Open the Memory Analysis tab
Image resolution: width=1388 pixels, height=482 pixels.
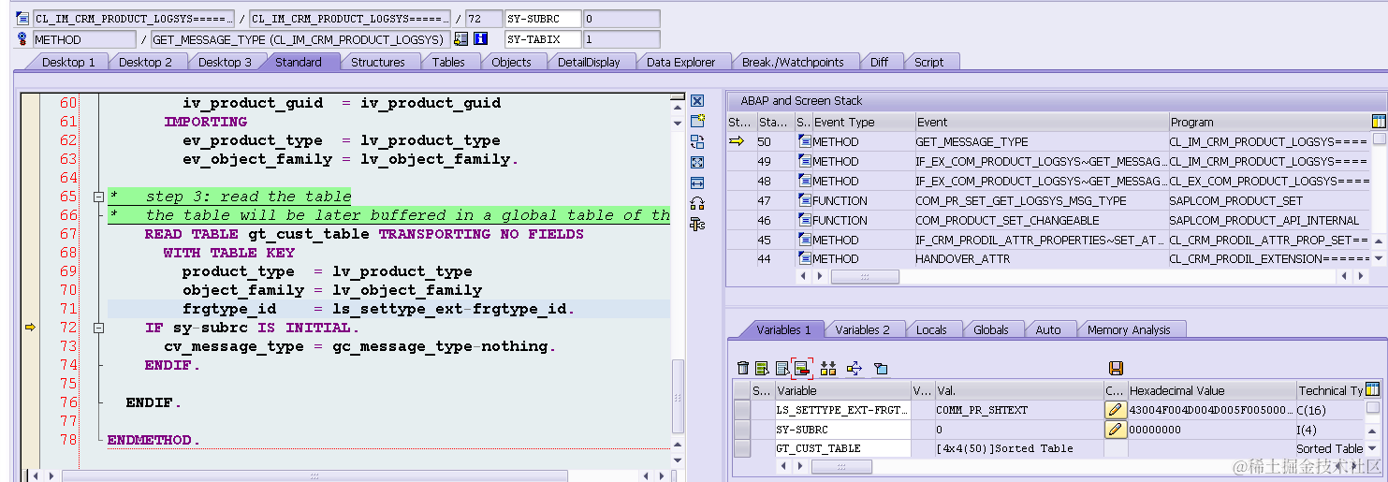(1129, 329)
